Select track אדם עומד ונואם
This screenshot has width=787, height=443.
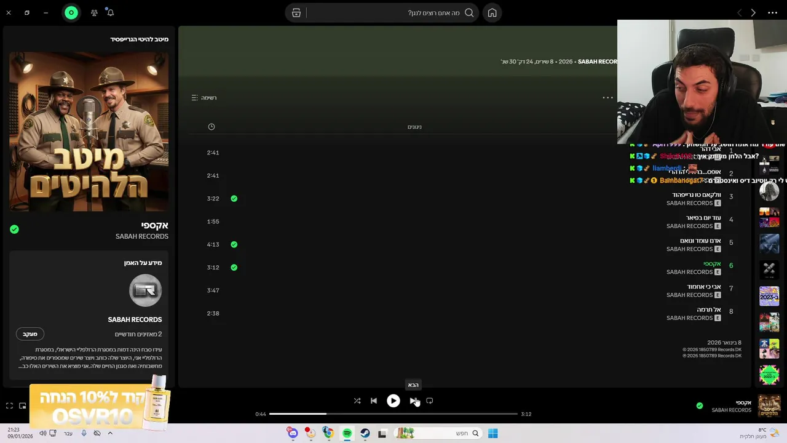(700, 241)
